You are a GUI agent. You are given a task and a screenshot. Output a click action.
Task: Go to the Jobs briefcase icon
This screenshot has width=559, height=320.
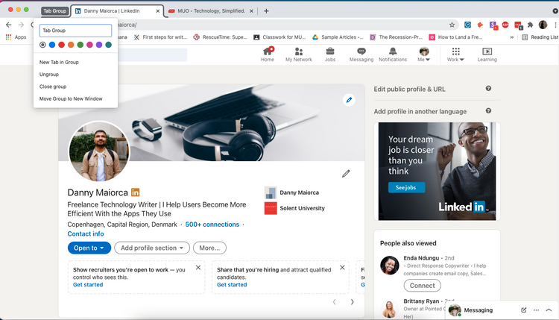(x=329, y=51)
